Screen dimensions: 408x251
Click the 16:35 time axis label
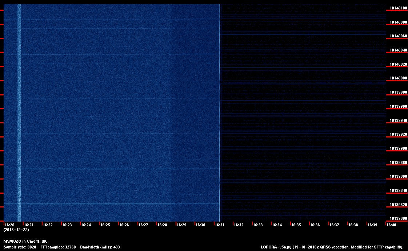tap(296, 225)
